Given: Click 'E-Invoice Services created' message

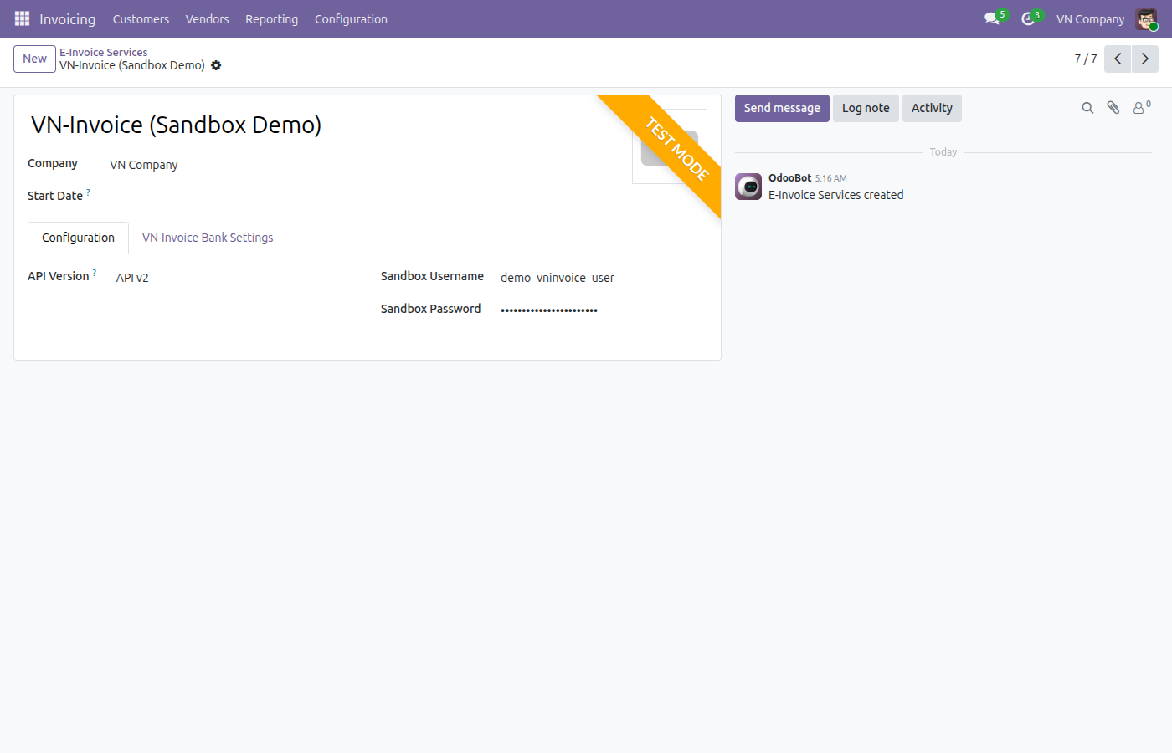Looking at the screenshot, I should pyautogui.click(x=835, y=195).
